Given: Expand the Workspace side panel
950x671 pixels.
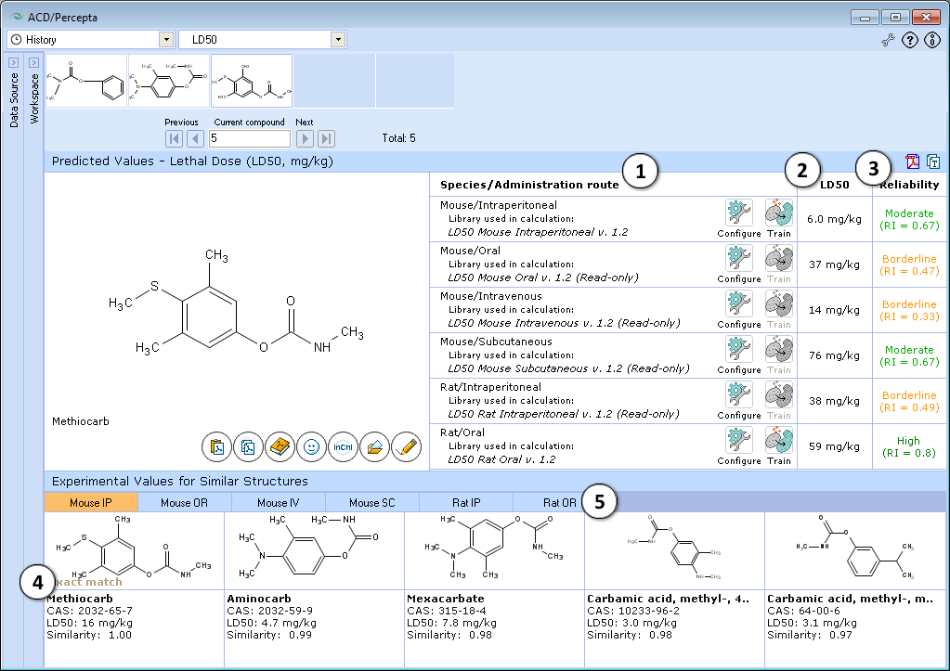Looking at the screenshot, I should [x=34, y=62].
